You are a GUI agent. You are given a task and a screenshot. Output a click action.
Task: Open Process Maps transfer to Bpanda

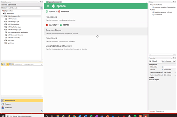click(96, 31)
